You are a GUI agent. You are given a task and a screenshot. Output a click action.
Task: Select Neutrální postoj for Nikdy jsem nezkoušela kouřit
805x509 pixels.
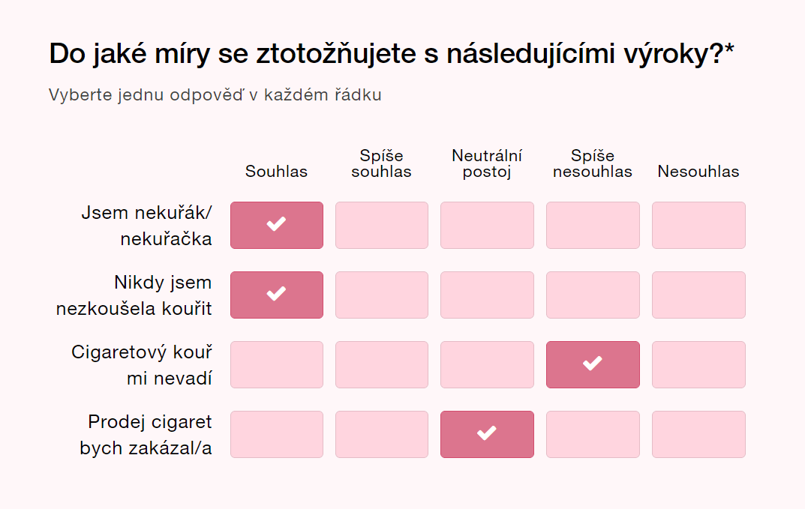pos(487,295)
